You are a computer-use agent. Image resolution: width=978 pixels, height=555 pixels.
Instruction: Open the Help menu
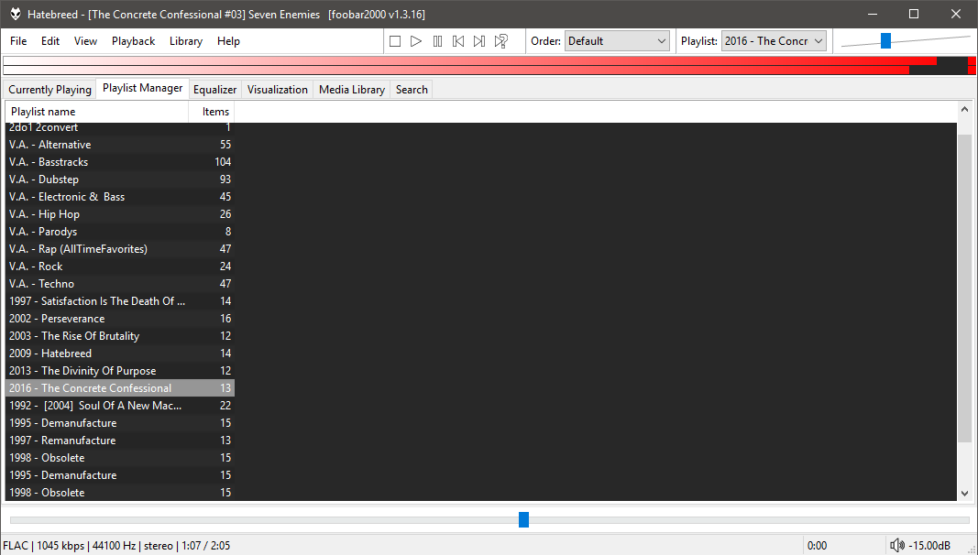point(228,41)
